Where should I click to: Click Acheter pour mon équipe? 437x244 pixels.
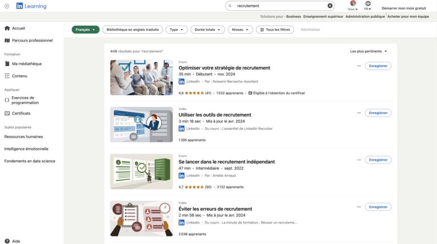click(x=408, y=17)
